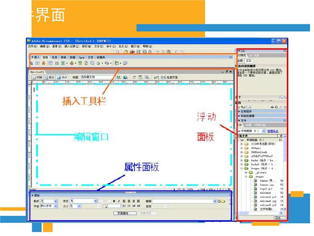Toggle Italic formatting in properties panel
314x236 pixels.
click(x=119, y=201)
